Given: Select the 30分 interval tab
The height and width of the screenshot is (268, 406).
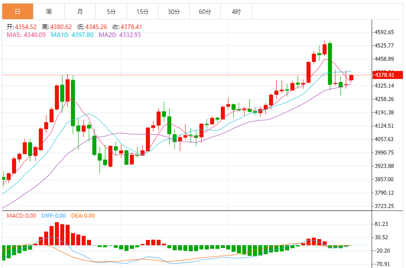Looking at the screenshot, I should [x=174, y=12].
